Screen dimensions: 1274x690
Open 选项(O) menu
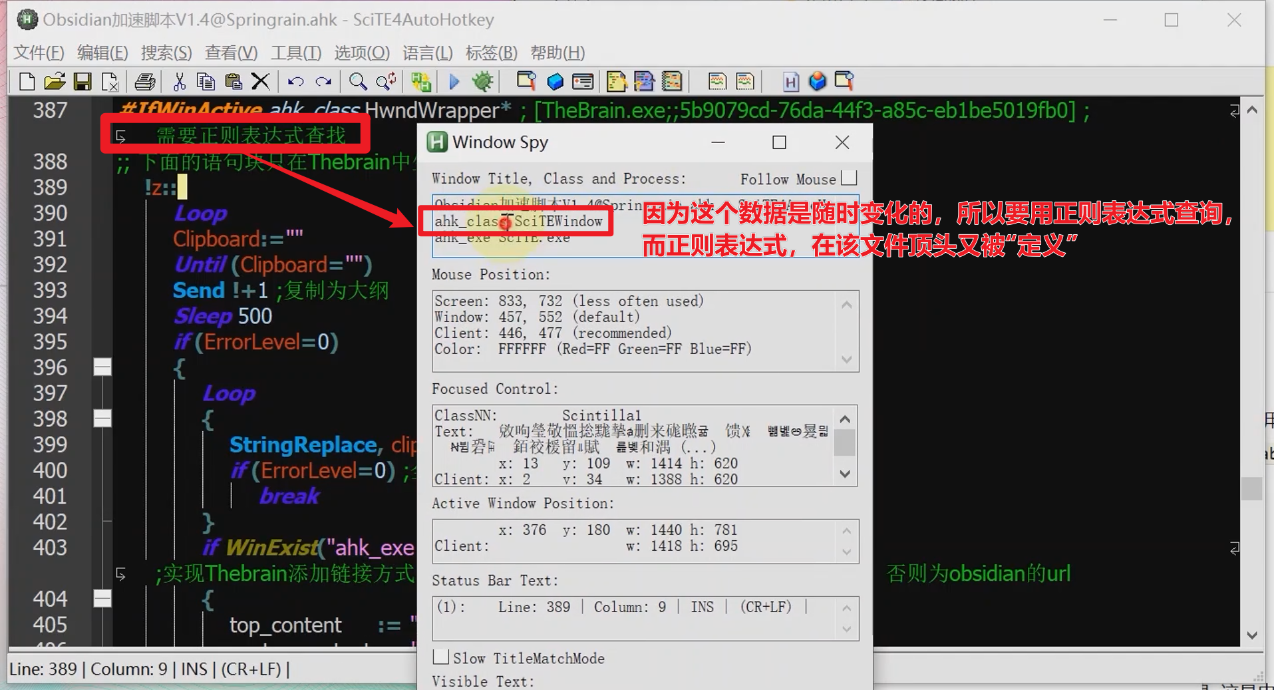(x=361, y=53)
